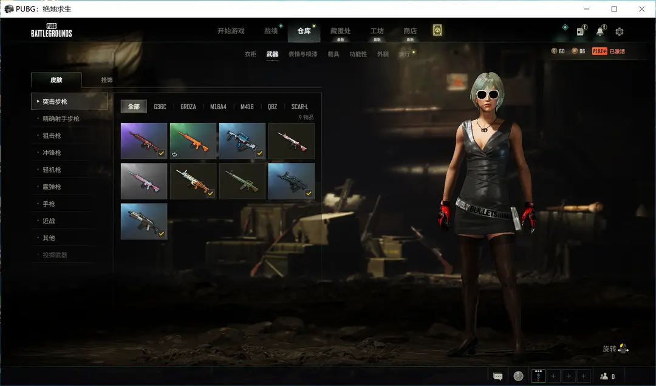Click the refresh icon on orange rifle skin
656x386 pixels.
tap(174, 155)
